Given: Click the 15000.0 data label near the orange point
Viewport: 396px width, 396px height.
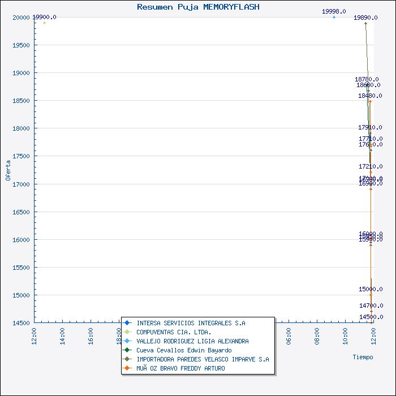Looking at the screenshot, I should (371, 289).
